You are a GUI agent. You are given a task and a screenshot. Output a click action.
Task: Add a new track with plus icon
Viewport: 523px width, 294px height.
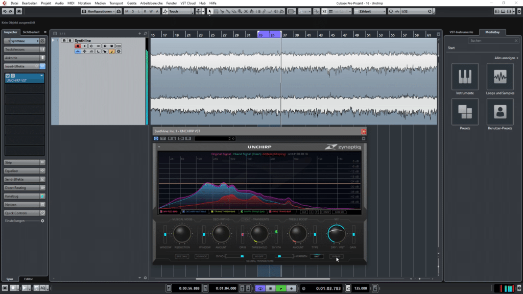(140, 33)
